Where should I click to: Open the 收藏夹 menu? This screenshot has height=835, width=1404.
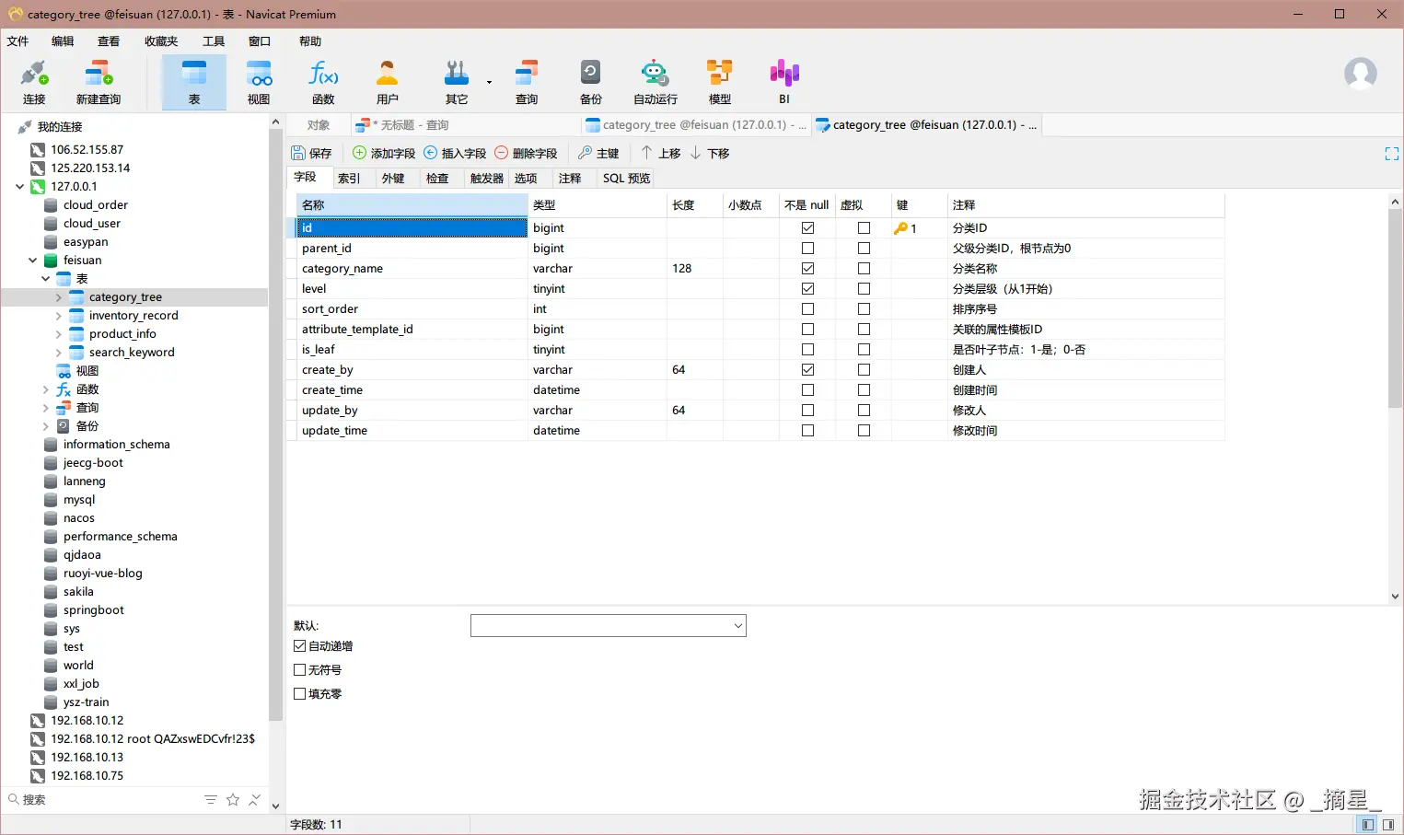point(161,41)
